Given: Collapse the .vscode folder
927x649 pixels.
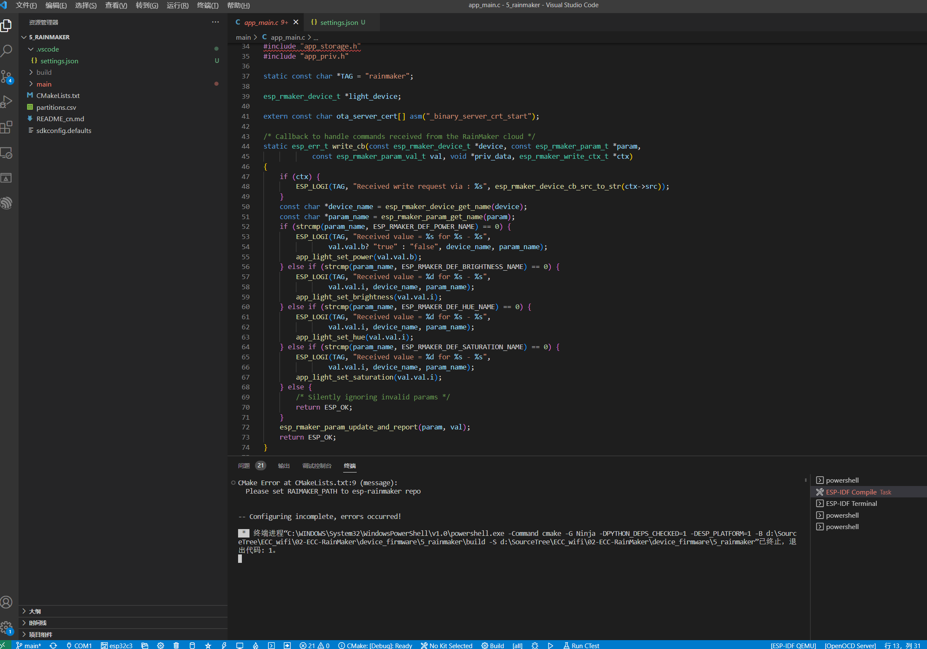Looking at the screenshot, I should point(31,49).
